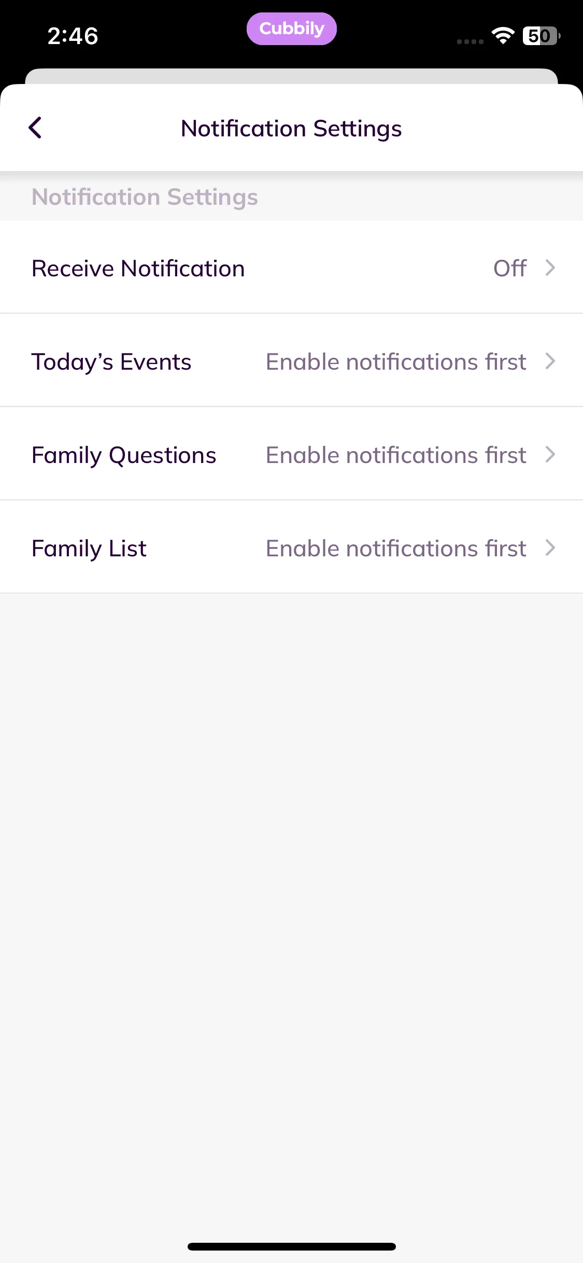Tap Family List 'Enable notifications first' text
Viewport: 583px width, 1263px height.
coord(396,548)
